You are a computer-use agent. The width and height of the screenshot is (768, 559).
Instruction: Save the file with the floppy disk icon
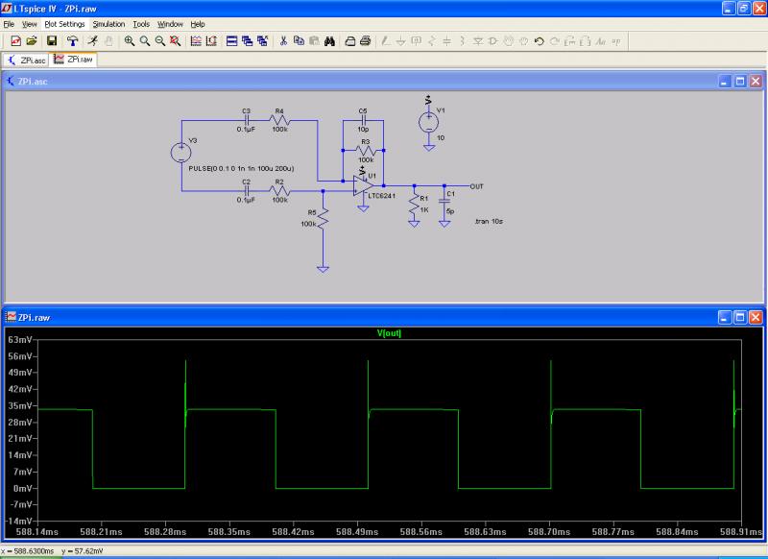tap(52, 41)
